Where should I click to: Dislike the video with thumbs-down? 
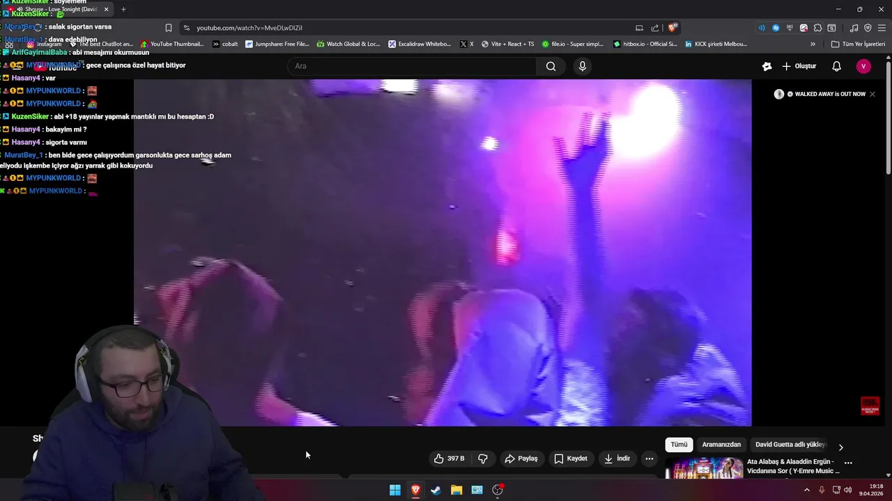click(482, 459)
